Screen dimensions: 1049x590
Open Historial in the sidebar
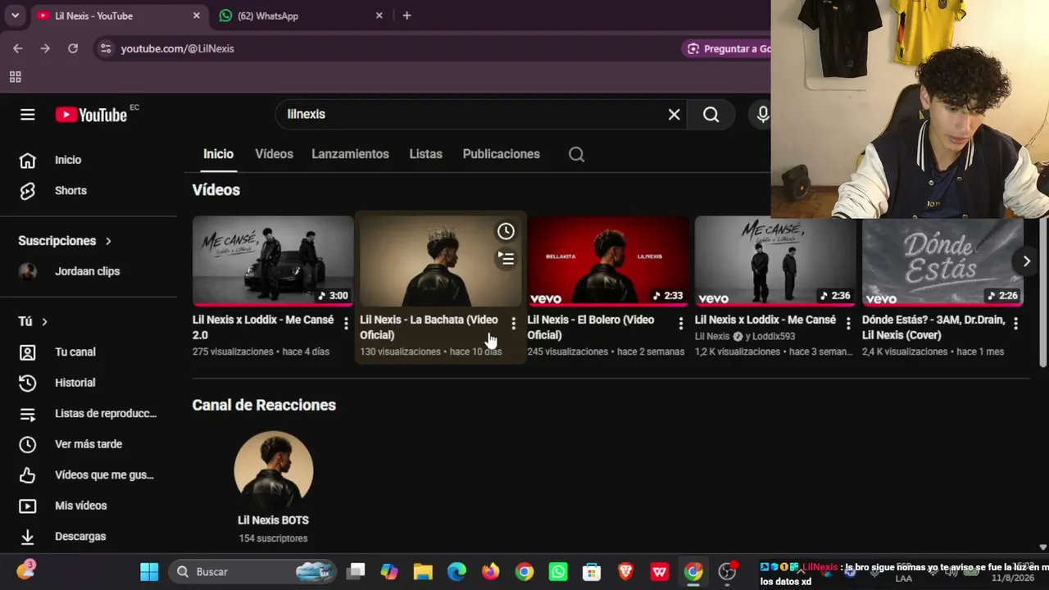click(x=89, y=383)
